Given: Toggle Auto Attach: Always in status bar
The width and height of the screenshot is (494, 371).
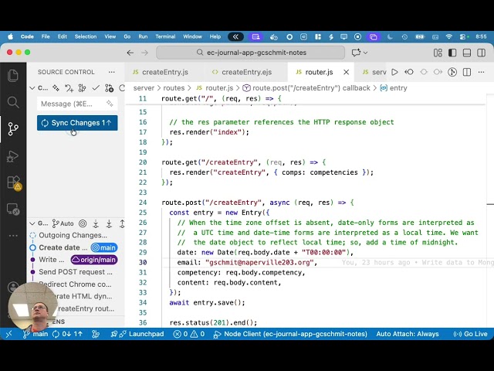Looking at the screenshot, I should point(407,334).
